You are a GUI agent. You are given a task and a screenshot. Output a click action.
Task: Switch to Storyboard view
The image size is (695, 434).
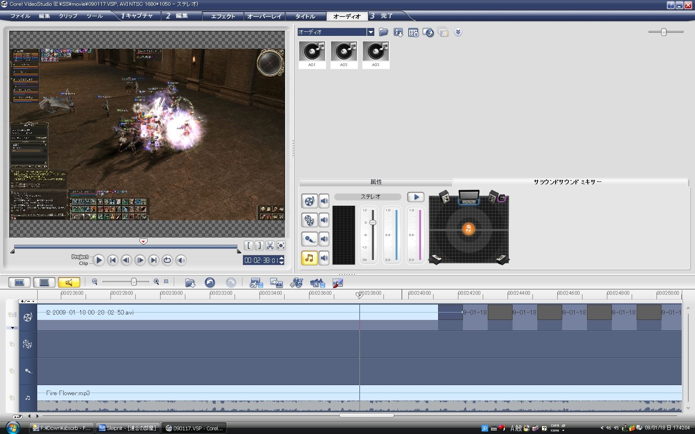point(19,282)
